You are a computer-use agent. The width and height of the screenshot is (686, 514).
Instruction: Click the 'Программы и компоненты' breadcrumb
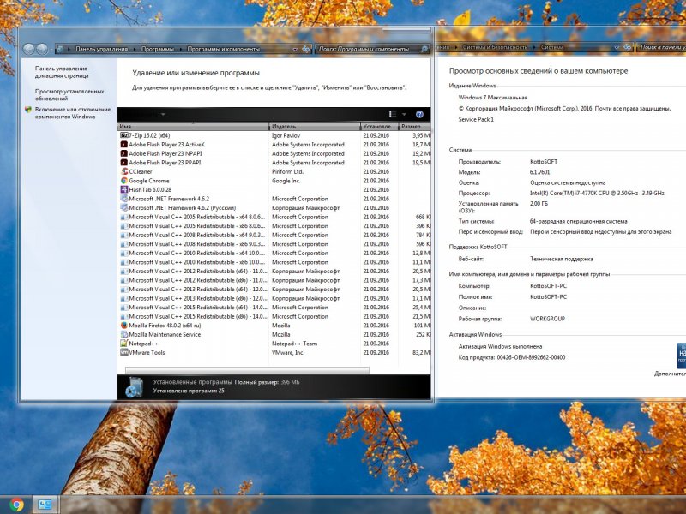[224, 49]
